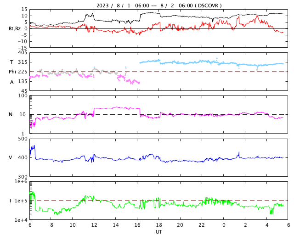Viewport: 294px width, 235px height.
Task: Click the 'A' label under Phi
Action: pyautogui.click(x=12, y=82)
